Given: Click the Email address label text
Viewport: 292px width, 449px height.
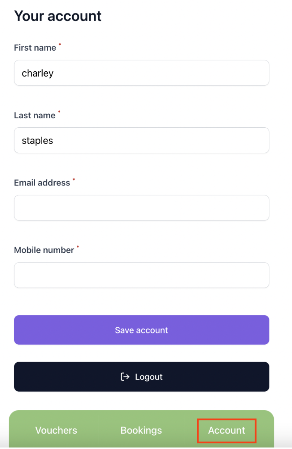Looking at the screenshot, I should (42, 183).
